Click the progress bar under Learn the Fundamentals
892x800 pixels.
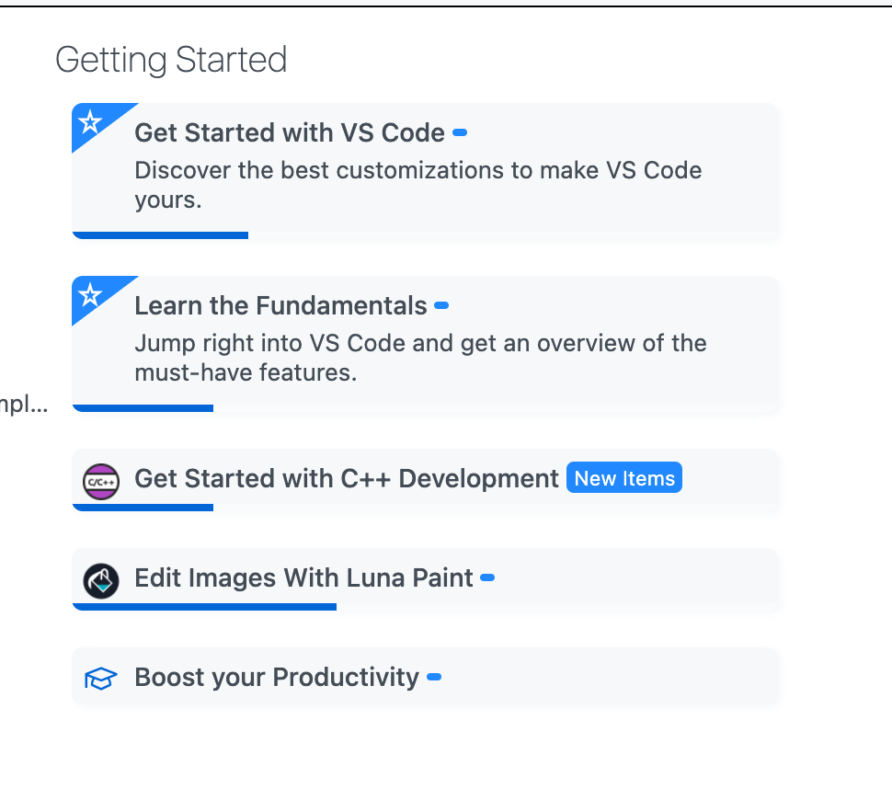pos(143,408)
